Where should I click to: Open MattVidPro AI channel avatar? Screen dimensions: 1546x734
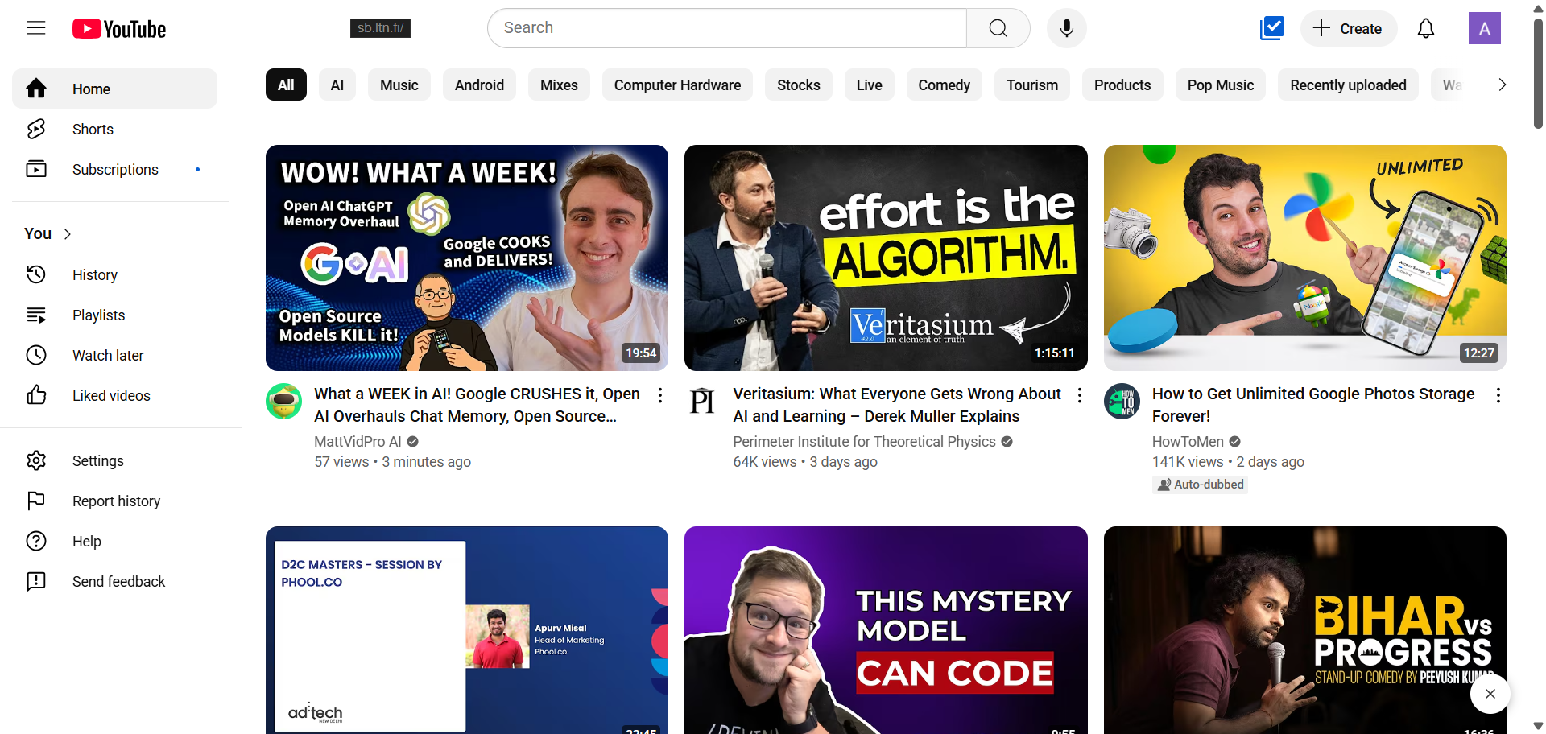click(283, 401)
